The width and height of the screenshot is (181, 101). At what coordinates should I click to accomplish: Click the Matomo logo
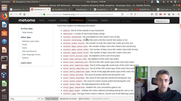click(x=27, y=20)
